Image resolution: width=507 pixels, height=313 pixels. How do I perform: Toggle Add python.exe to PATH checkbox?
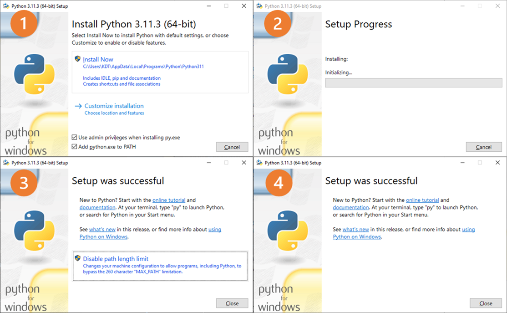74,147
